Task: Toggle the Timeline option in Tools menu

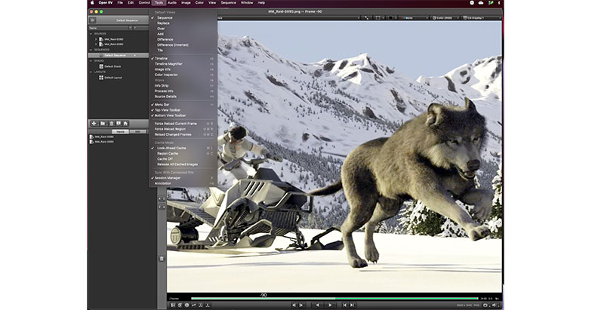Action: pyautogui.click(x=162, y=58)
